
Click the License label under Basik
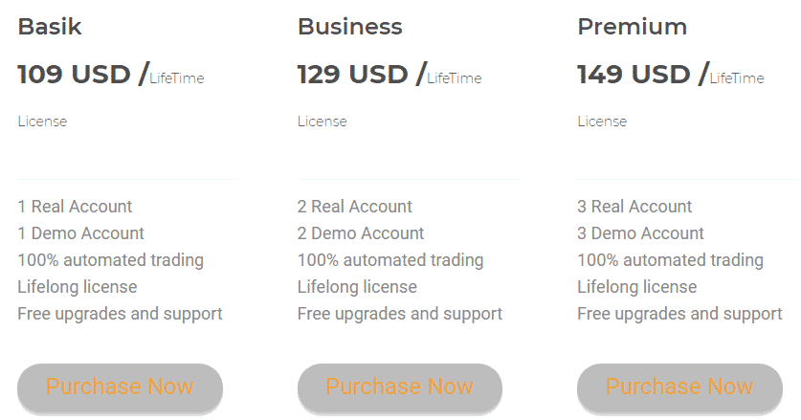[x=42, y=122]
